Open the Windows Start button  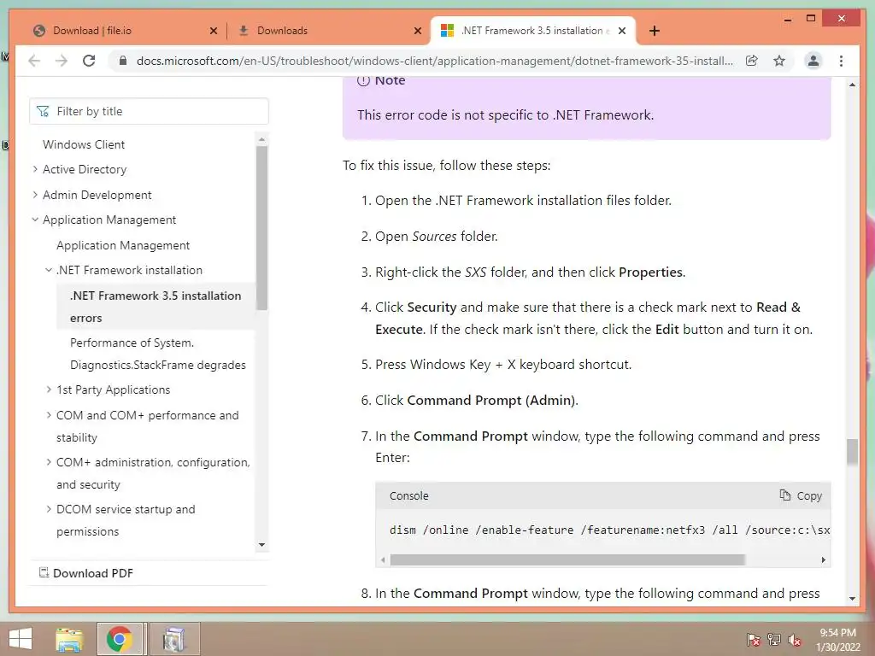(x=21, y=639)
